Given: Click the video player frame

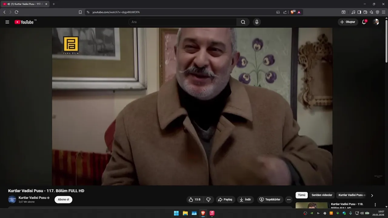Looking at the screenshot, I should click(x=192, y=107).
